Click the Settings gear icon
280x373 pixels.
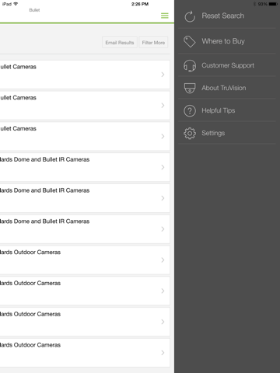pyautogui.click(x=190, y=134)
